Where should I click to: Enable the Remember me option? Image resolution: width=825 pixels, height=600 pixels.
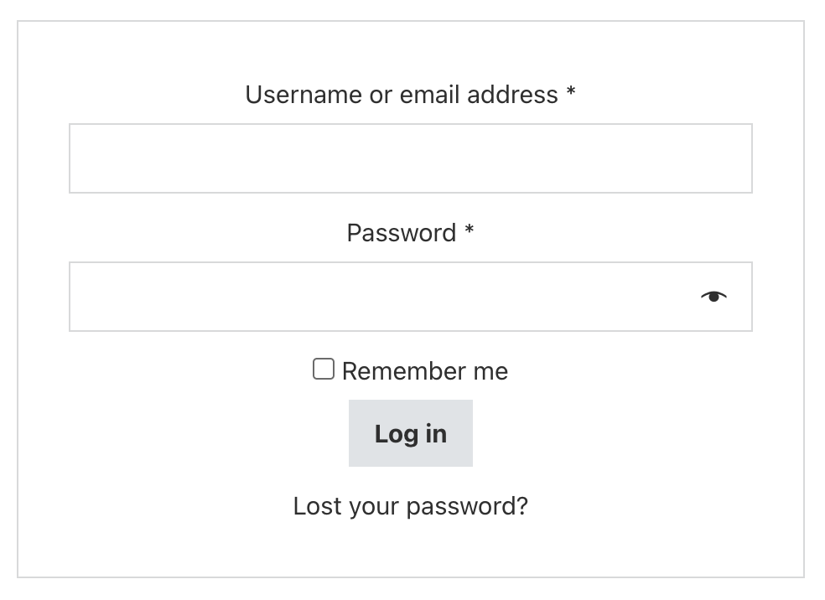click(323, 369)
